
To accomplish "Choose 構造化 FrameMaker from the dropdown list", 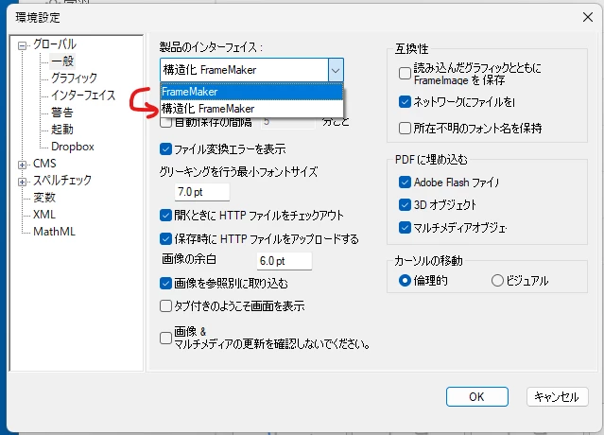I will [251, 109].
